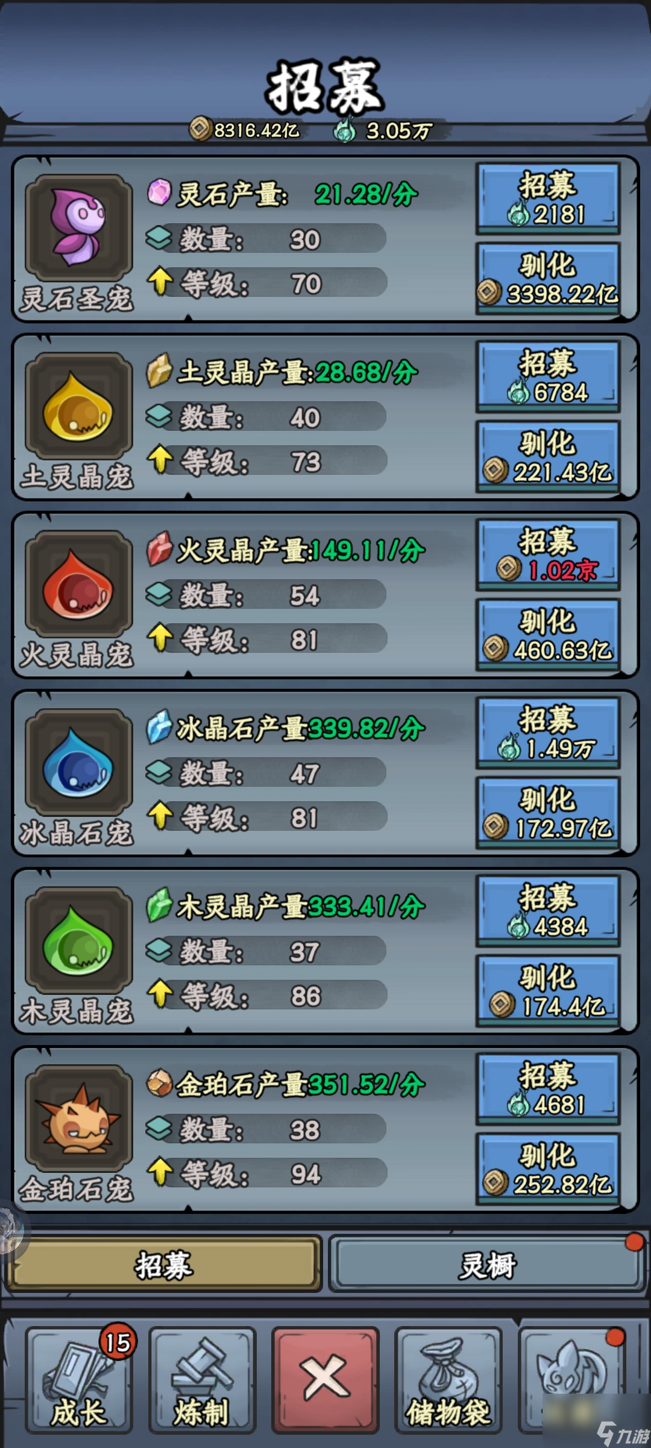
Task: Close the panel with the red X button
Action: click(x=325, y=1380)
